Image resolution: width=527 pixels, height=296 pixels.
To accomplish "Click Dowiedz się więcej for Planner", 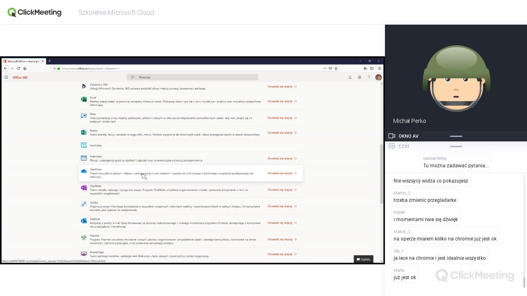I will pos(282,239).
